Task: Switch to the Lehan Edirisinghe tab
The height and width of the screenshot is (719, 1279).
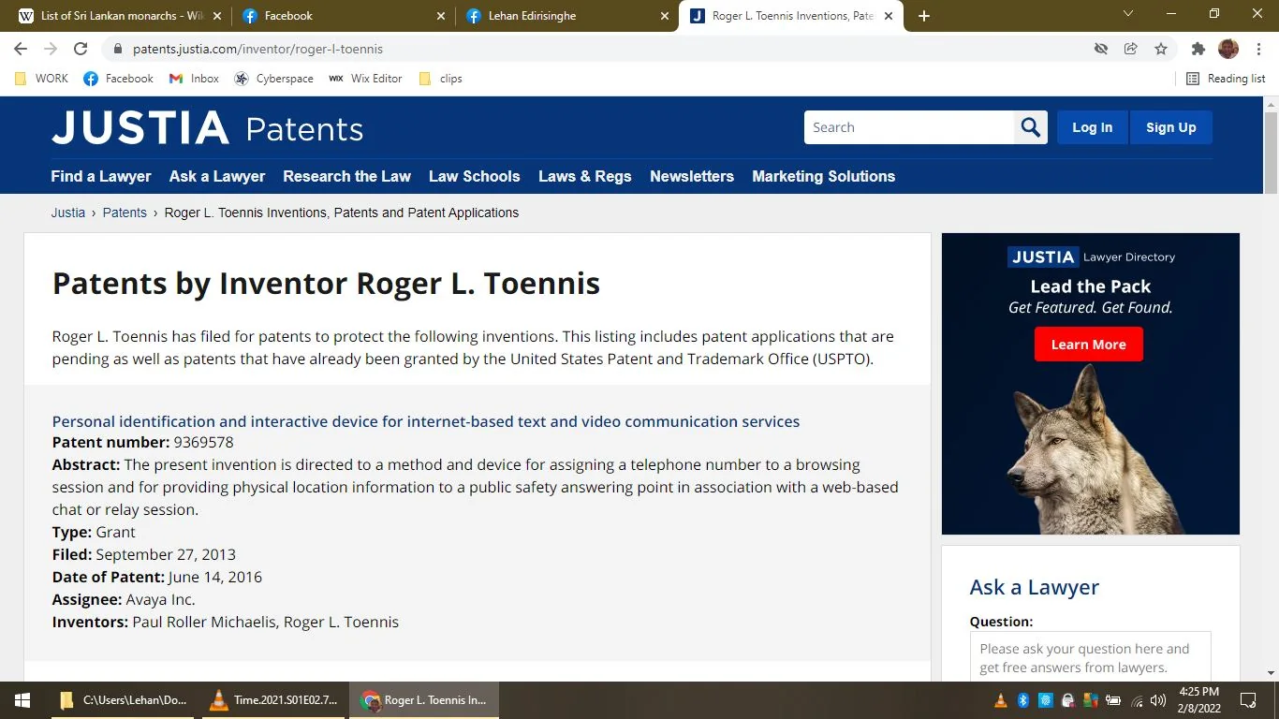Action: (567, 16)
